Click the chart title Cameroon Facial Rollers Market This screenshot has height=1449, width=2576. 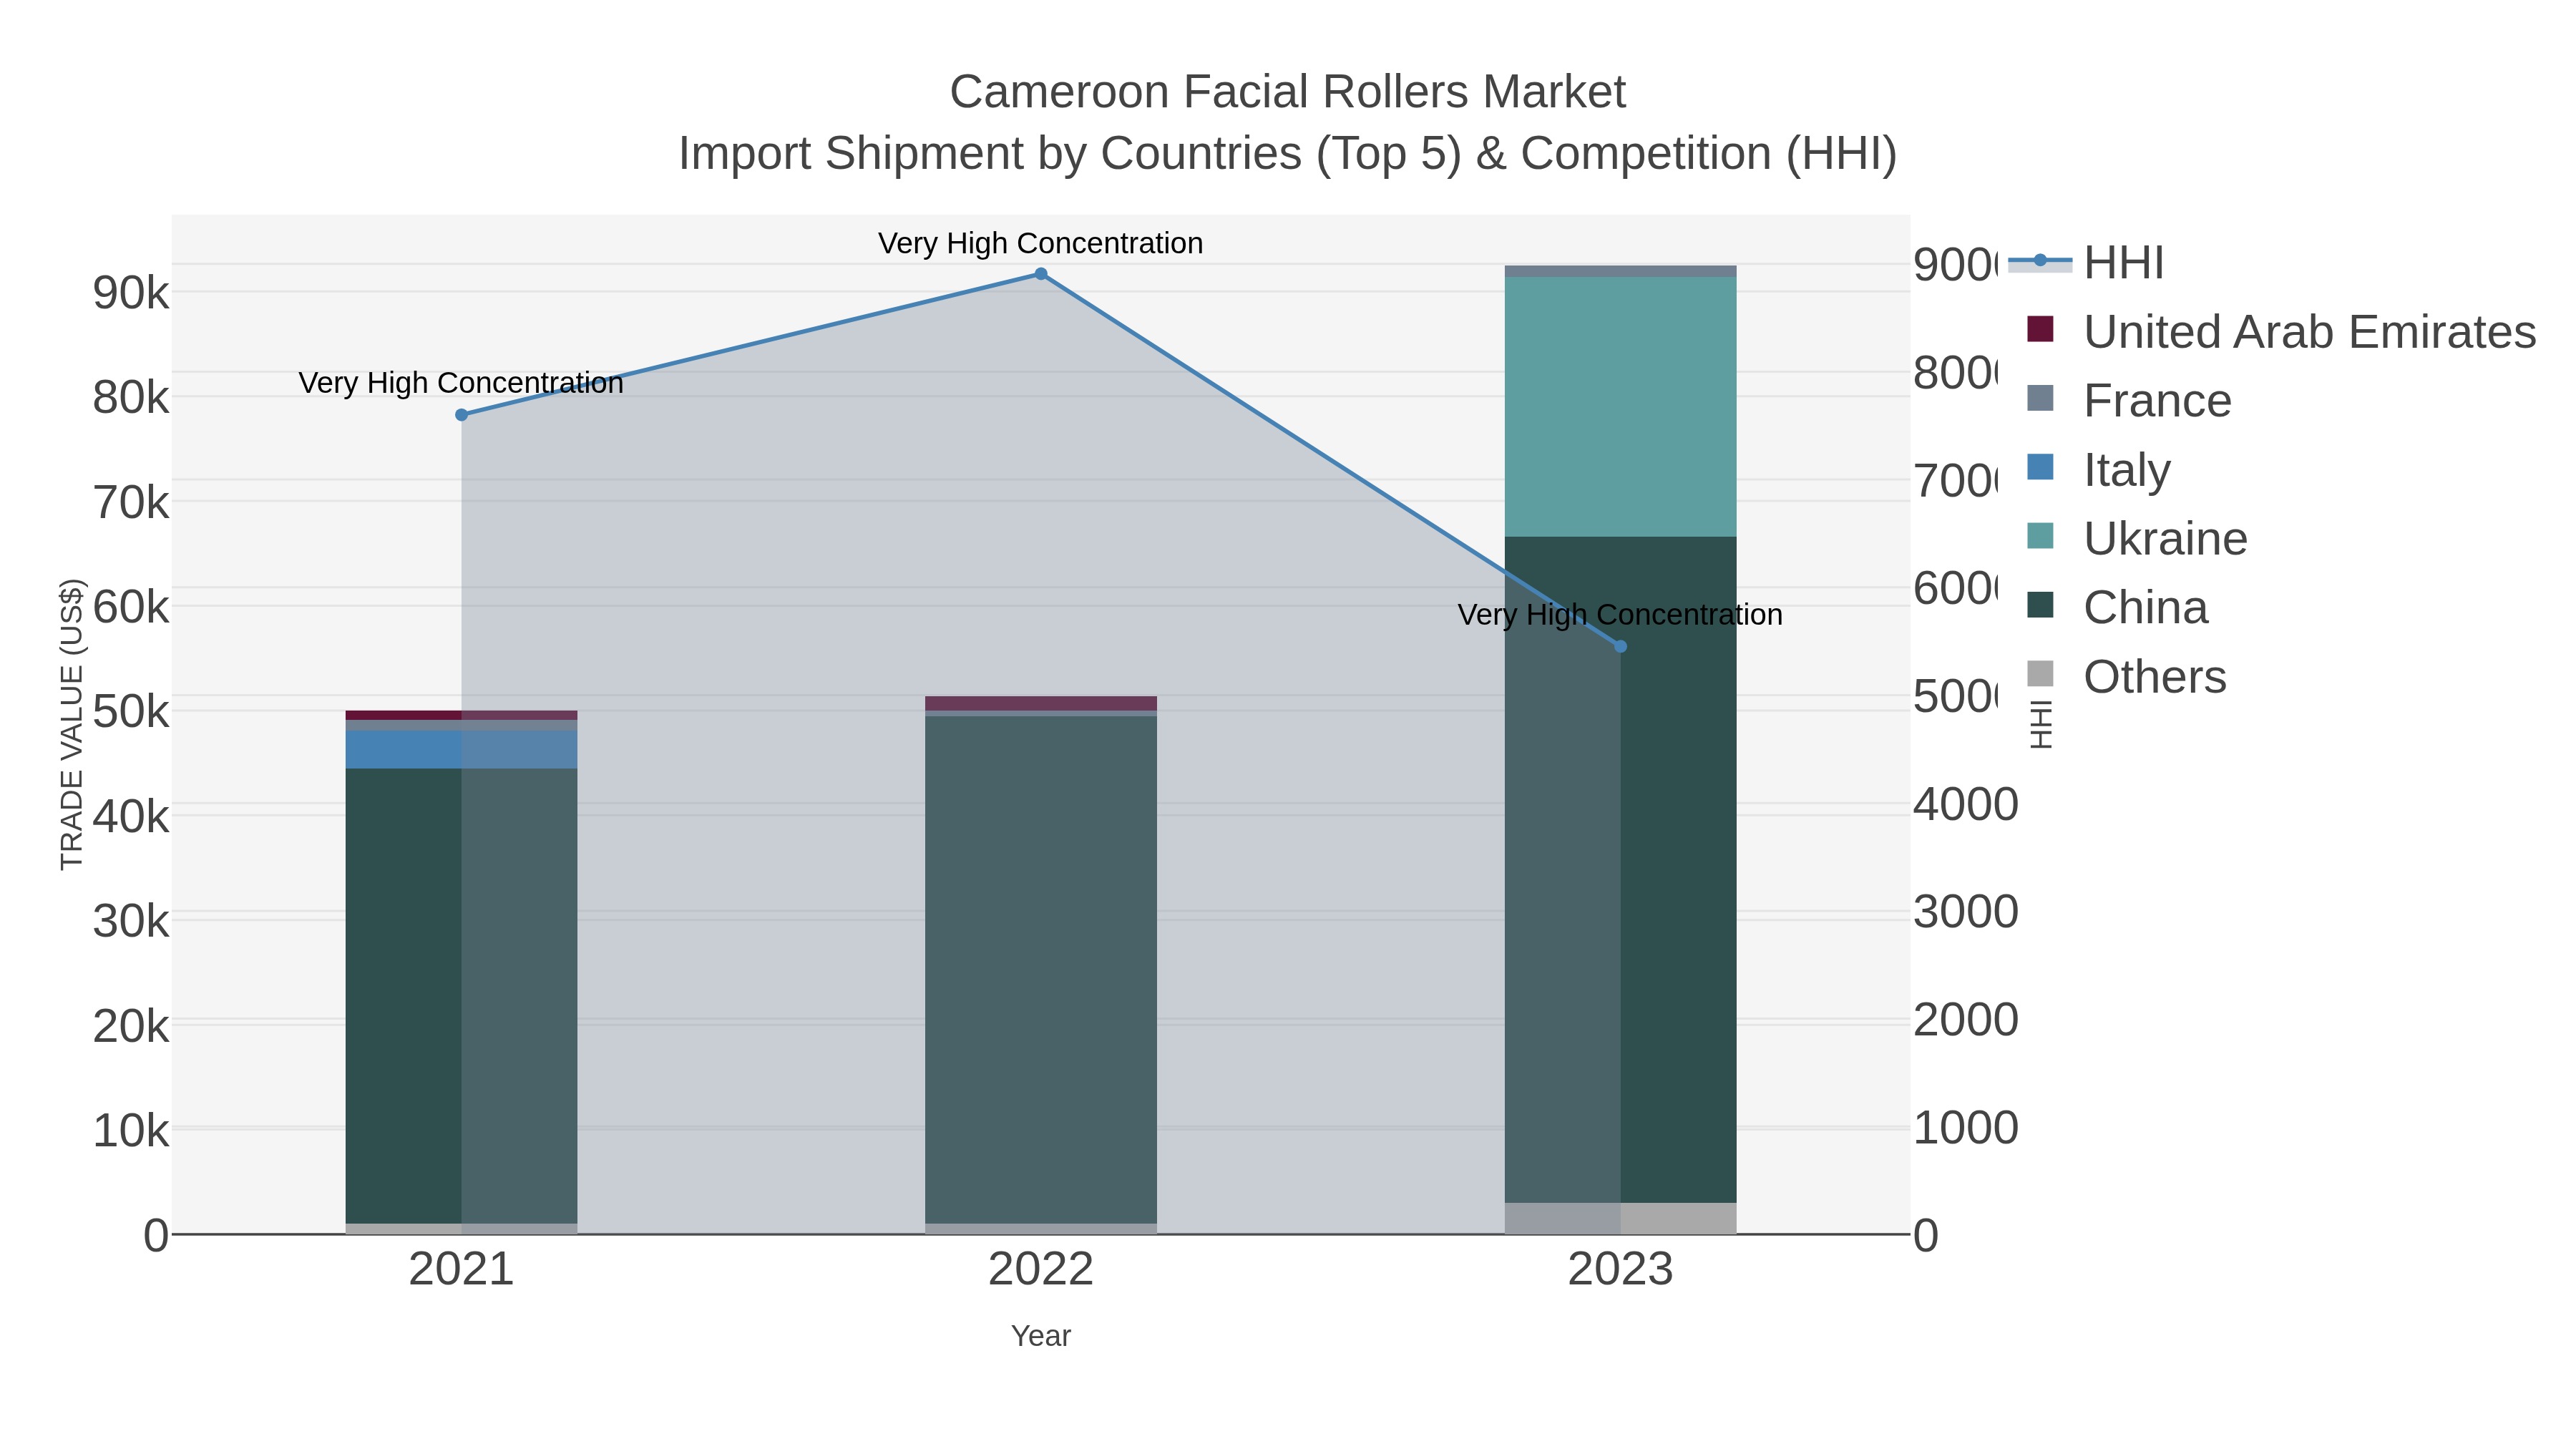[1288, 92]
